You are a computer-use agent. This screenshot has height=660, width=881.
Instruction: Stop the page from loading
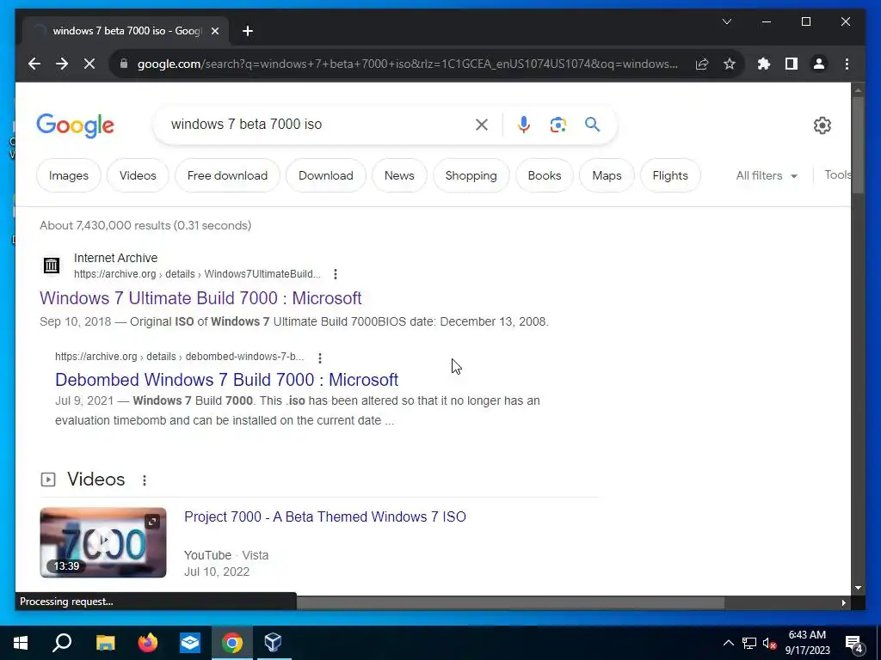click(89, 64)
